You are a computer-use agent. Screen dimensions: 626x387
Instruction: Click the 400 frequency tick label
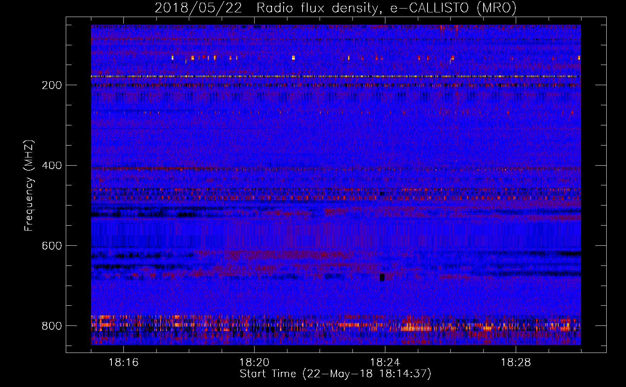point(52,166)
